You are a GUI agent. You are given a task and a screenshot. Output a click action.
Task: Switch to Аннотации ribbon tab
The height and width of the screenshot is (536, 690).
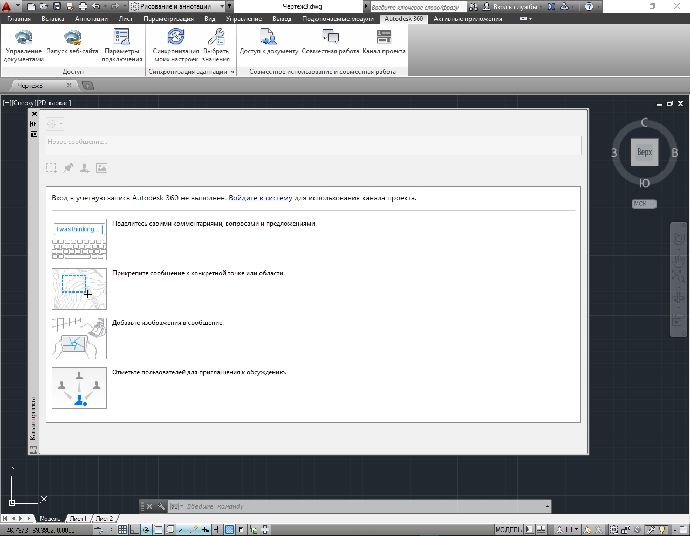pyautogui.click(x=91, y=19)
